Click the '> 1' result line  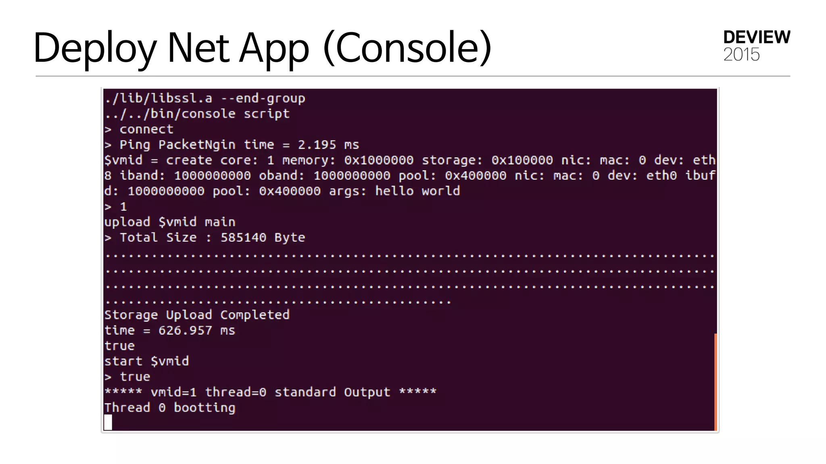(x=116, y=207)
